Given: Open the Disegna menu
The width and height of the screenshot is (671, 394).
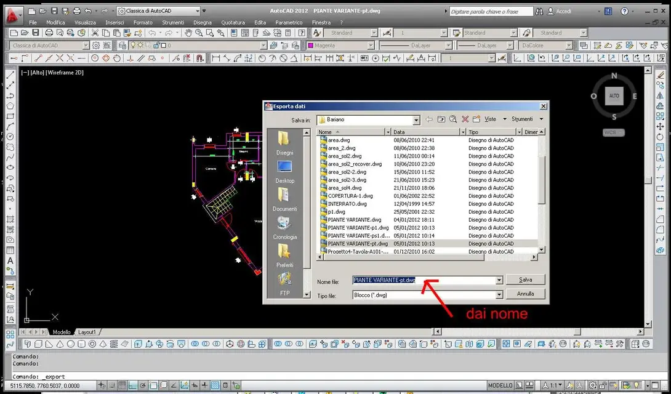Looking at the screenshot, I should pyautogui.click(x=203, y=22).
